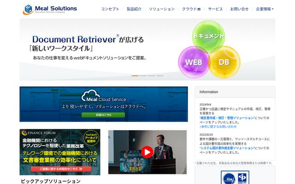Open the システム設計書作成支援ソリューション link
The image size is (295, 184).
(x=227, y=148)
